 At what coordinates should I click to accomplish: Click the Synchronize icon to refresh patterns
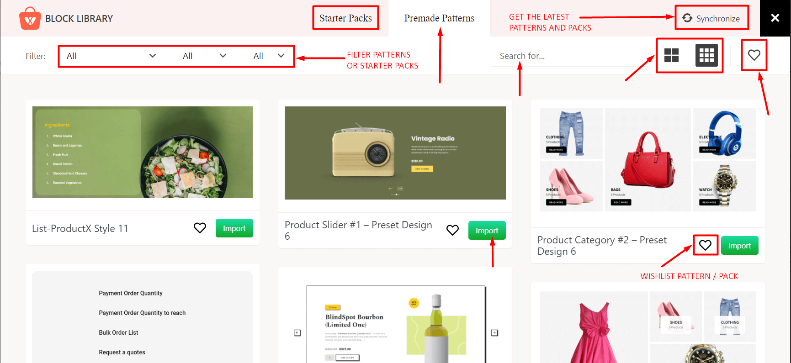(x=711, y=18)
